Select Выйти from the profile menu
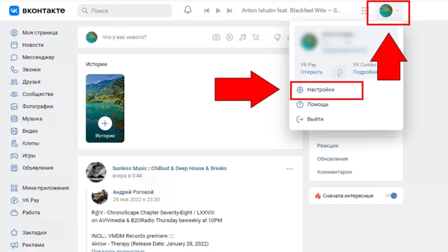This screenshot has height=252, width=448. tap(315, 119)
